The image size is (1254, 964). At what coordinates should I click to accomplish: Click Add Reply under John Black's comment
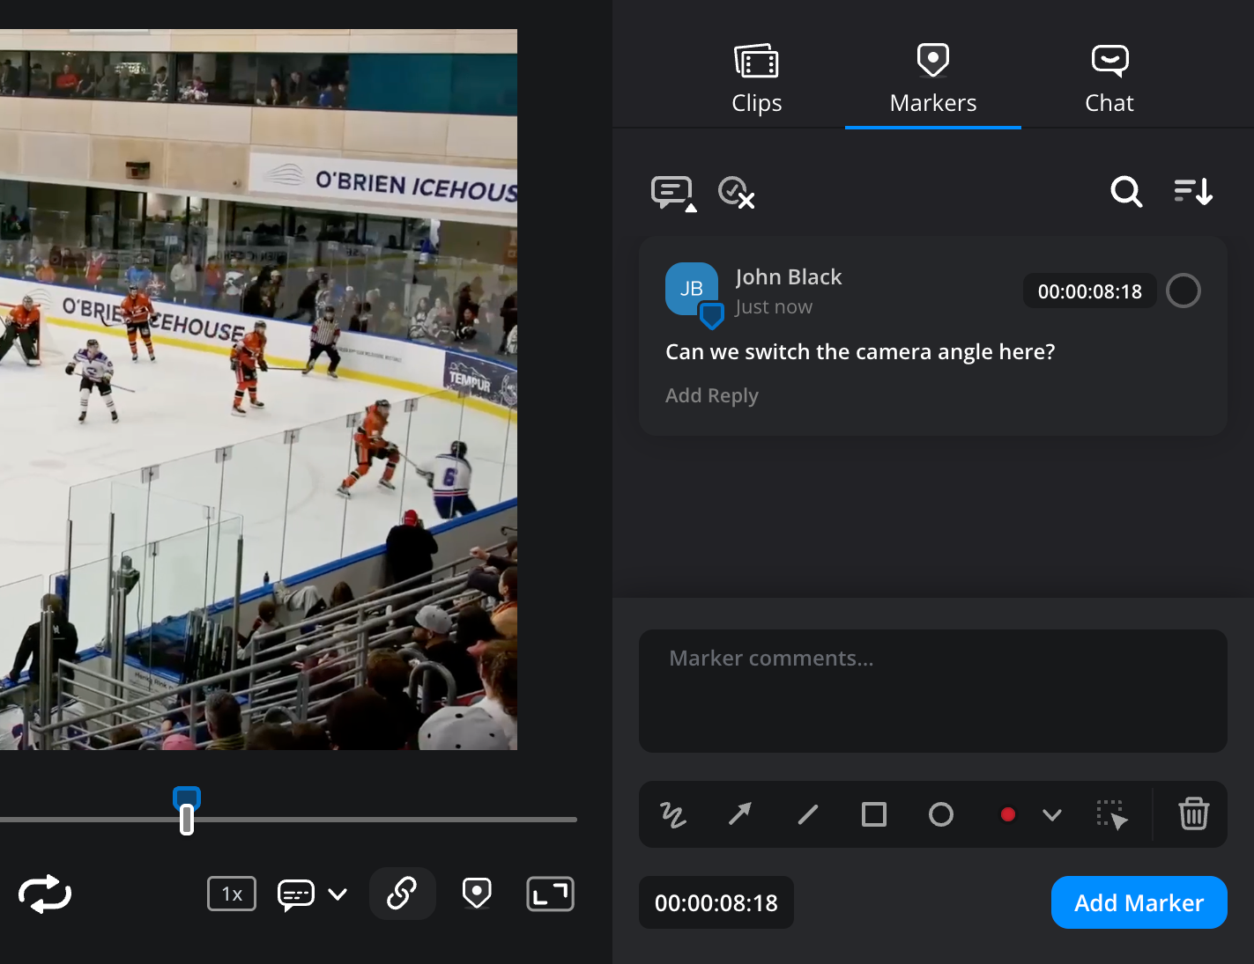(711, 395)
